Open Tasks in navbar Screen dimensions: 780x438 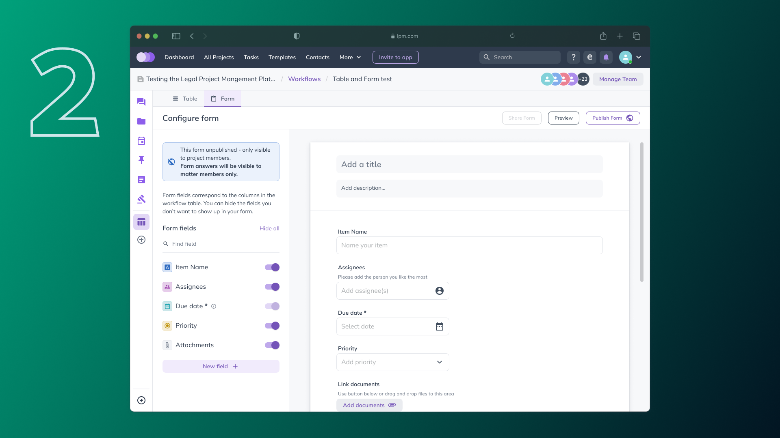point(251,57)
